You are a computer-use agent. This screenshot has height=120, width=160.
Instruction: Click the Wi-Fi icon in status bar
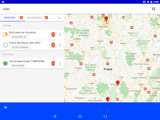coord(148,2)
